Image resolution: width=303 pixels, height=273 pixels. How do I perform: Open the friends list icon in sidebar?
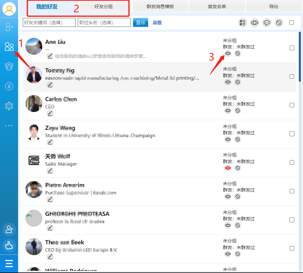click(9, 47)
